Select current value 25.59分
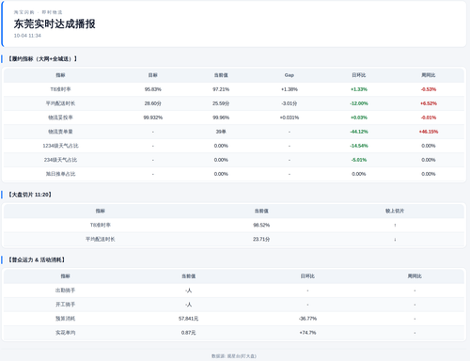Image resolution: width=470 pixels, height=361 pixels. click(221, 103)
